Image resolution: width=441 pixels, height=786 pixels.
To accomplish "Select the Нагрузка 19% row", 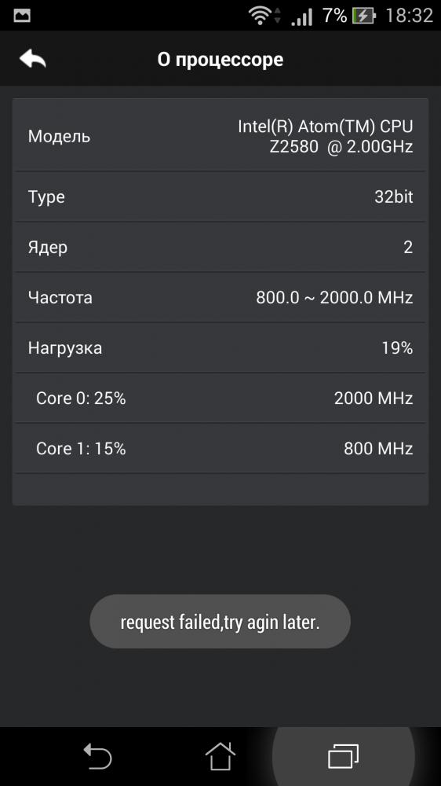I will pos(220,347).
